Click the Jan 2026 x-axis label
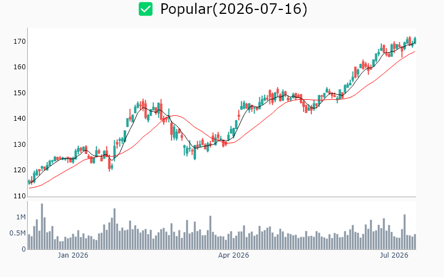This screenshot has width=444, height=277. (x=73, y=255)
